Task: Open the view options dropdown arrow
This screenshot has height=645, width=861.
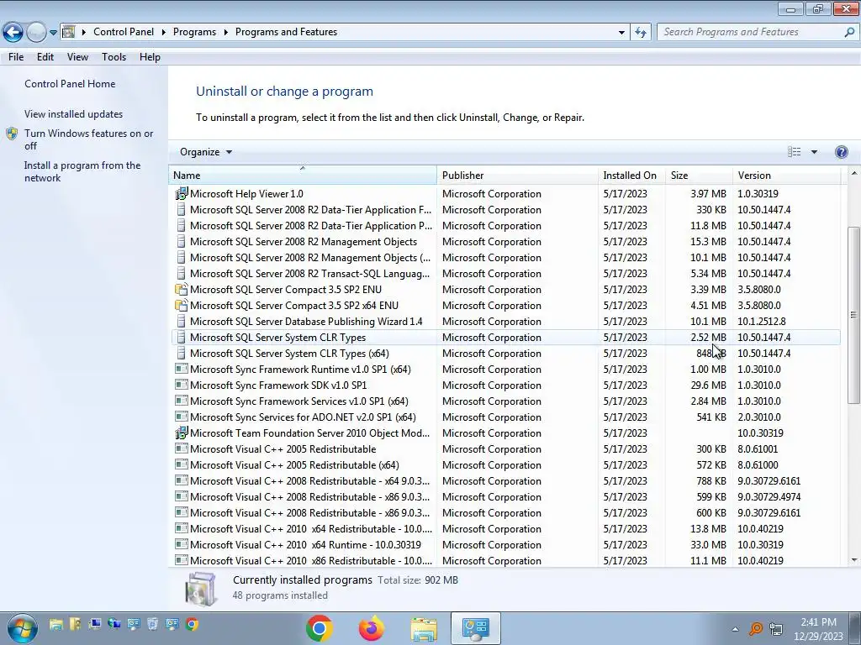Action: (x=814, y=152)
